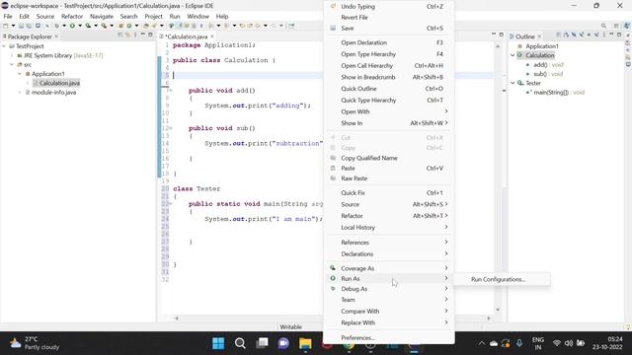The image size is (632, 355).
Task: Collapse Tester class in Outline
Action: click(513, 83)
